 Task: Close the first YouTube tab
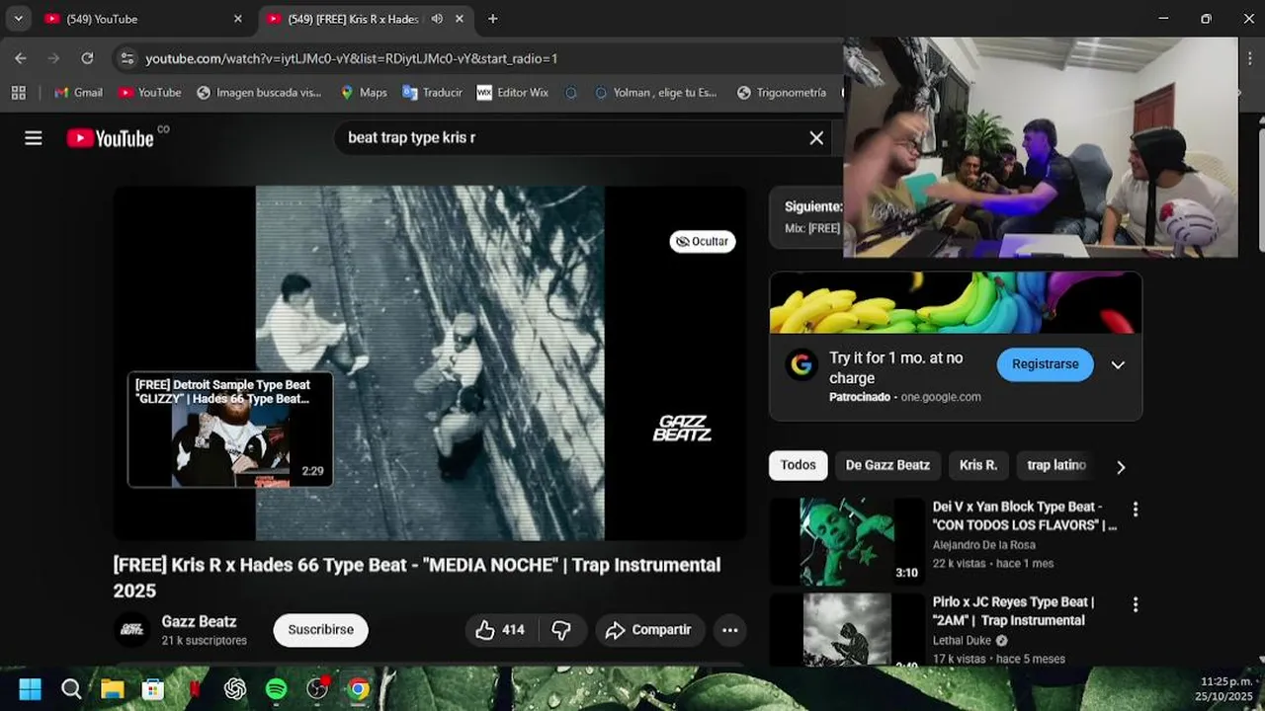pos(237,19)
